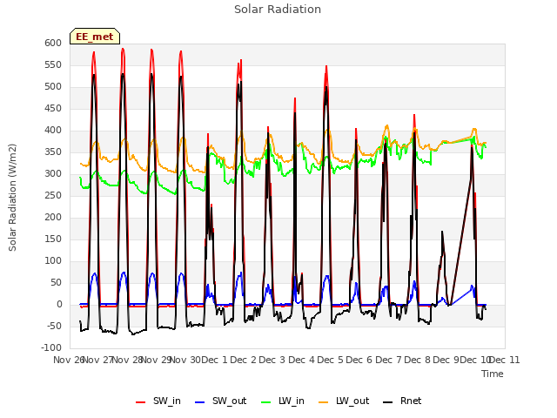Click the 450 y-axis tick label
The width and height of the screenshot is (557, 418).
tap(53, 108)
